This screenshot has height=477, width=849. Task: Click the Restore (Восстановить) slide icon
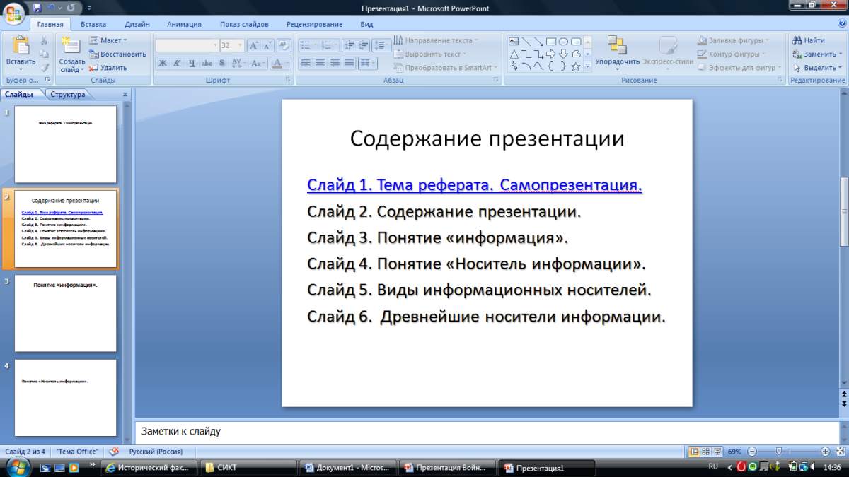[93, 54]
